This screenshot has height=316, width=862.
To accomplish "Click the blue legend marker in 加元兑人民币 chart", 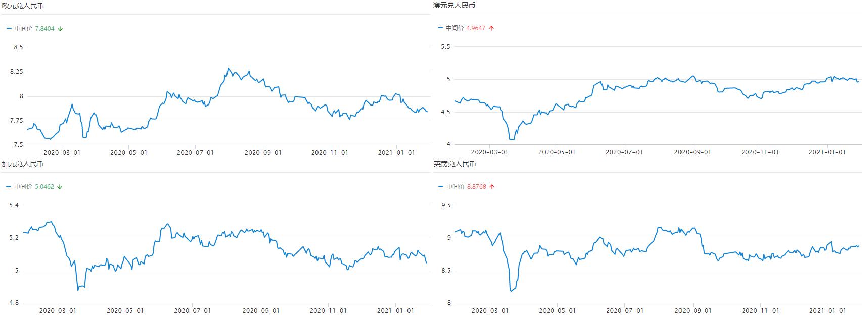I will coord(9,187).
